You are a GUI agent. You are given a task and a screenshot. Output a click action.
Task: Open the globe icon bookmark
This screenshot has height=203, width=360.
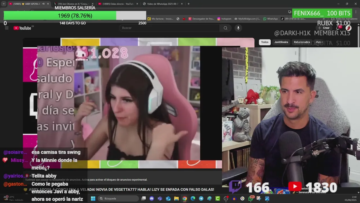click(178, 19)
